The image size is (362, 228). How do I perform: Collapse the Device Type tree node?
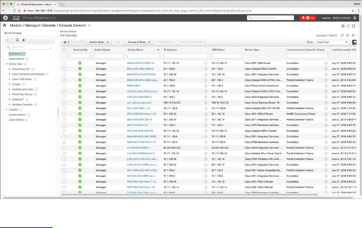[7, 64]
